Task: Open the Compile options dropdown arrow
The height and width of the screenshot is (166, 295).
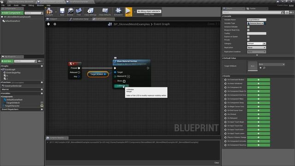Action: (x=56, y=12)
